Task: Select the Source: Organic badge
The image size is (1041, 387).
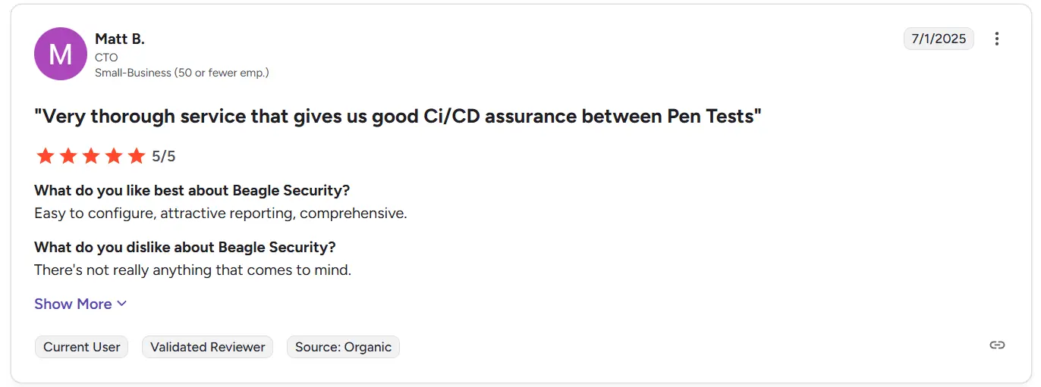Action: 343,347
